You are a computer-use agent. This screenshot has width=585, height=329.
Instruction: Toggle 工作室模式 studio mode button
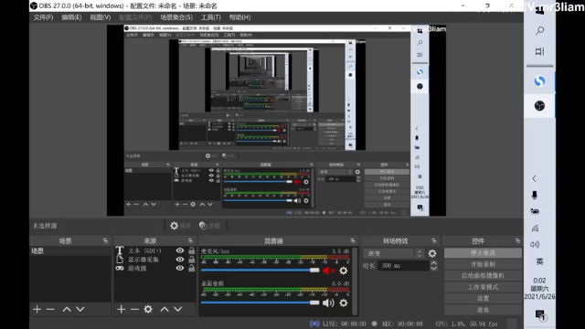tap(483, 287)
